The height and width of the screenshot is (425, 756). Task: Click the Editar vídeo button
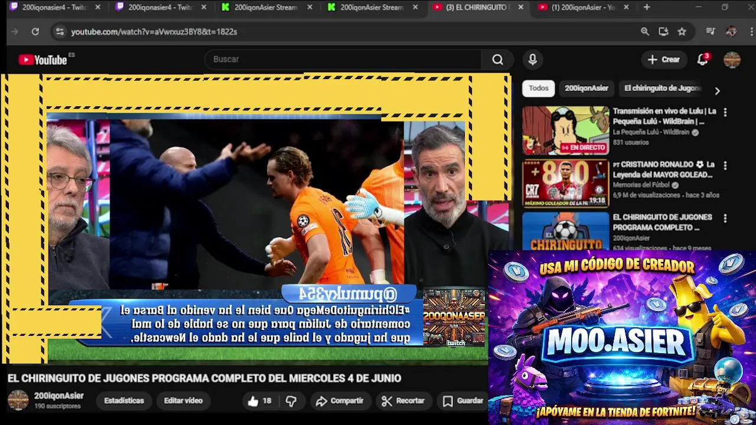point(183,401)
